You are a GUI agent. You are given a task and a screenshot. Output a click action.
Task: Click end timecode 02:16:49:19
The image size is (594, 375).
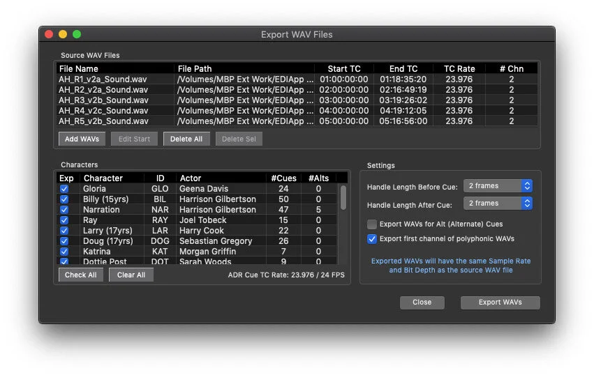click(403, 90)
